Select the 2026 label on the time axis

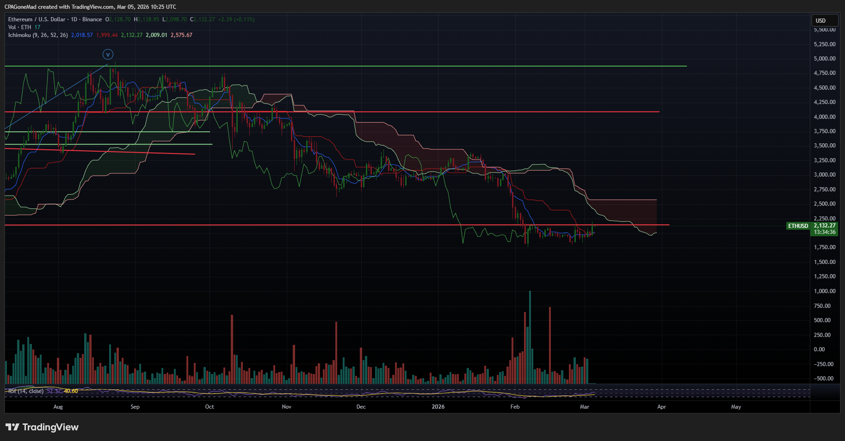438,407
